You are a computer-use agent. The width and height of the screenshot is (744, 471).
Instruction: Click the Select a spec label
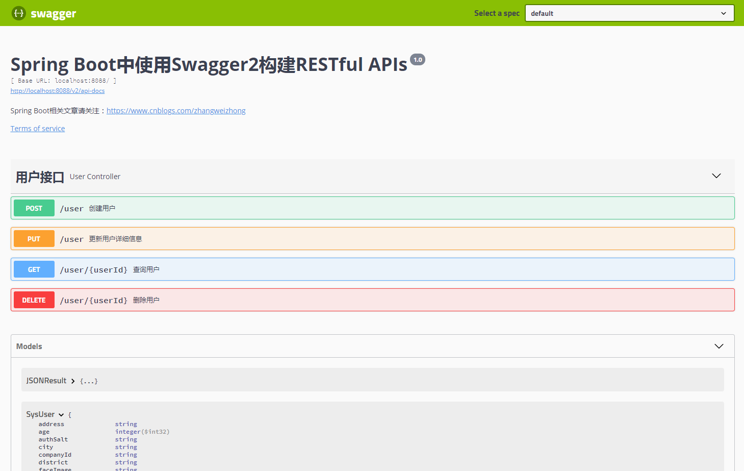497,13
